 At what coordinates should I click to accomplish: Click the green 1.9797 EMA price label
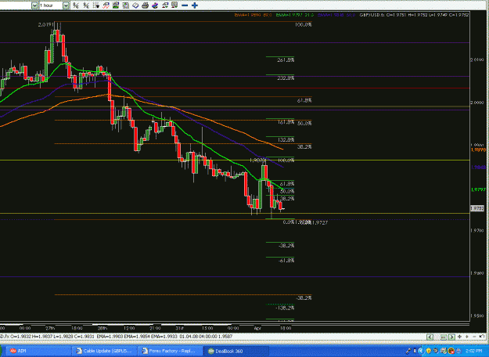click(x=478, y=189)
